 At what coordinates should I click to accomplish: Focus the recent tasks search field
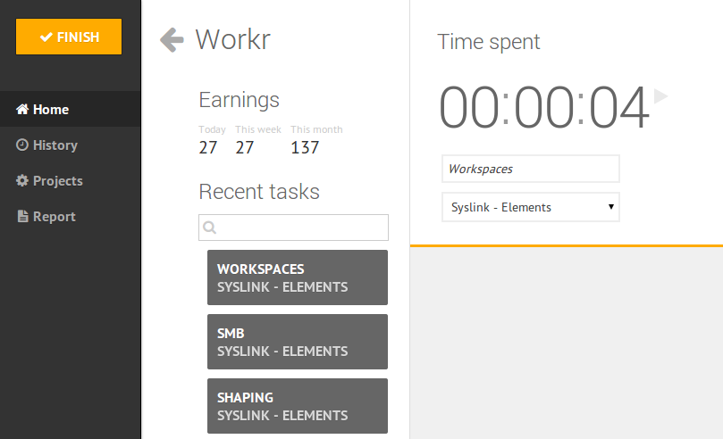pos(302,228)
